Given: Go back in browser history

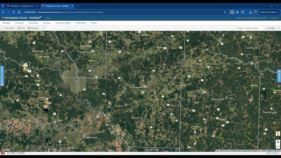Looking at the screenshot, I should pos(3,12).
